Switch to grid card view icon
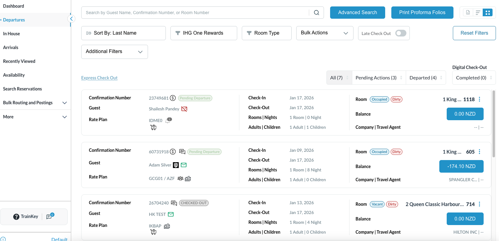The image size is (499, 241). point(487,13)
